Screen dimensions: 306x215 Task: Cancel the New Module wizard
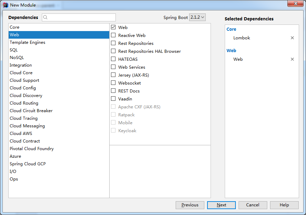click(253, 205)
